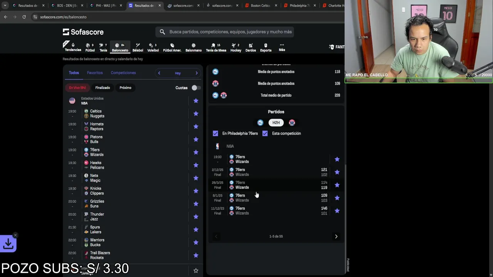Toggle favorite star for Hornets Raptors game
493x277 pixels.
coord(196,127)
